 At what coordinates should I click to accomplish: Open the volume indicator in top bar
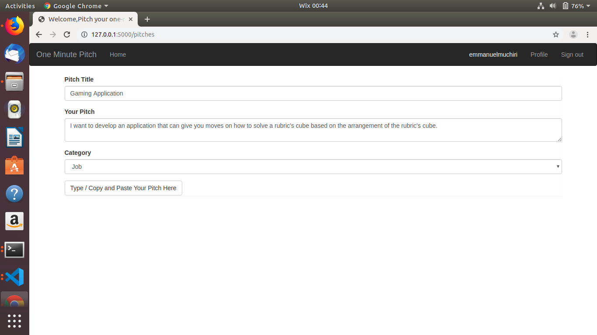(553, 6)
